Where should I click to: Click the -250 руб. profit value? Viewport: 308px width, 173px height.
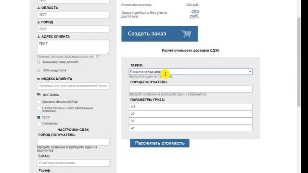194,14
